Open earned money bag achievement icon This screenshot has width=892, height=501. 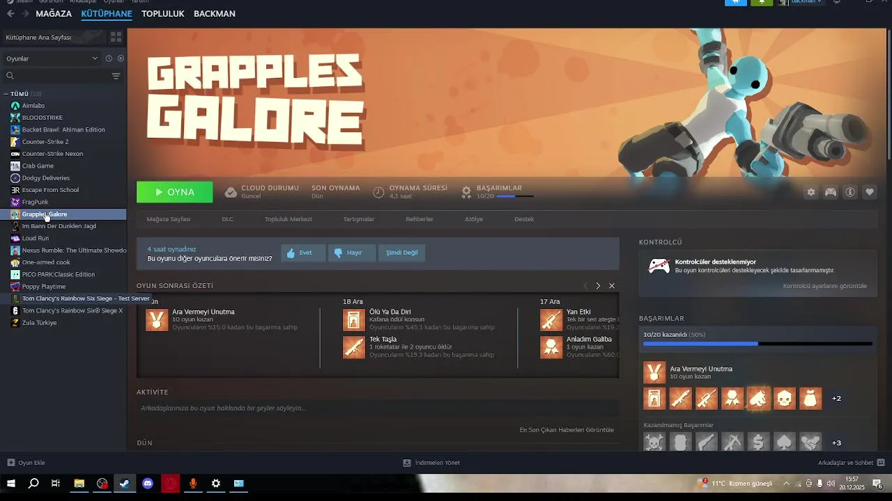[x=810, y=399]
